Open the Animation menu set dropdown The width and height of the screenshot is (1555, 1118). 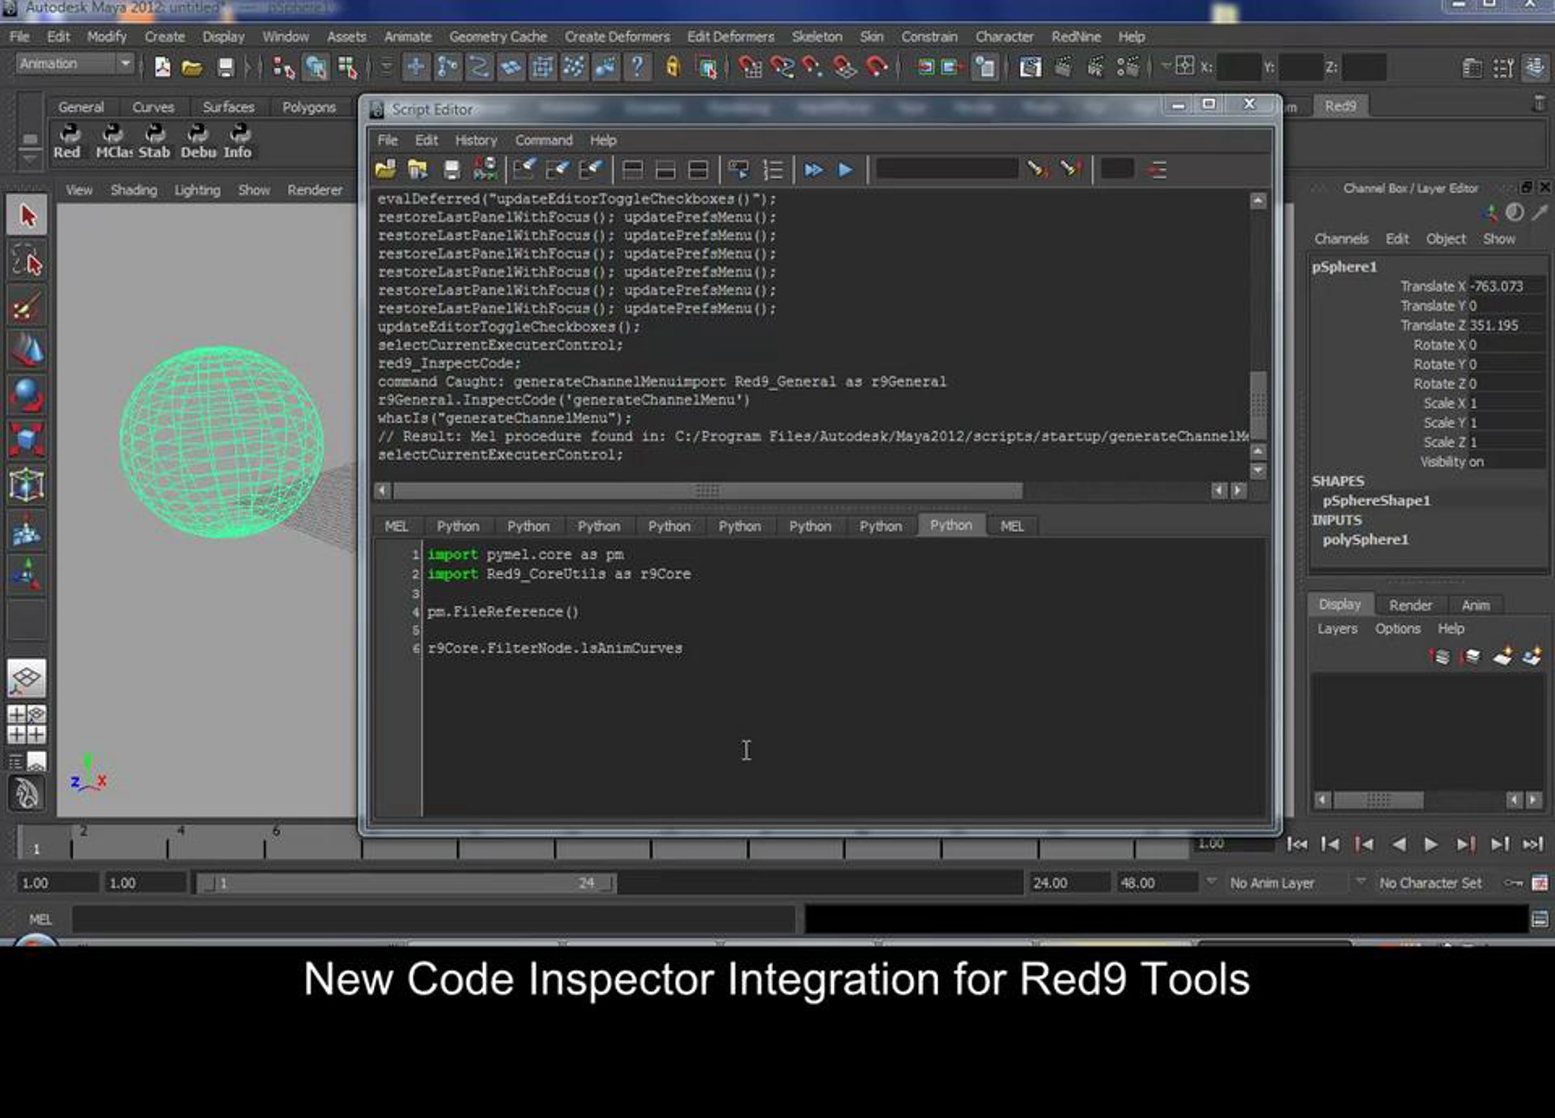[x=74, y=64]
